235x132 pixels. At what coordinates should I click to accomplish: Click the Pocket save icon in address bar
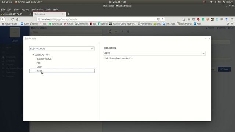click(x=158, y=19)
